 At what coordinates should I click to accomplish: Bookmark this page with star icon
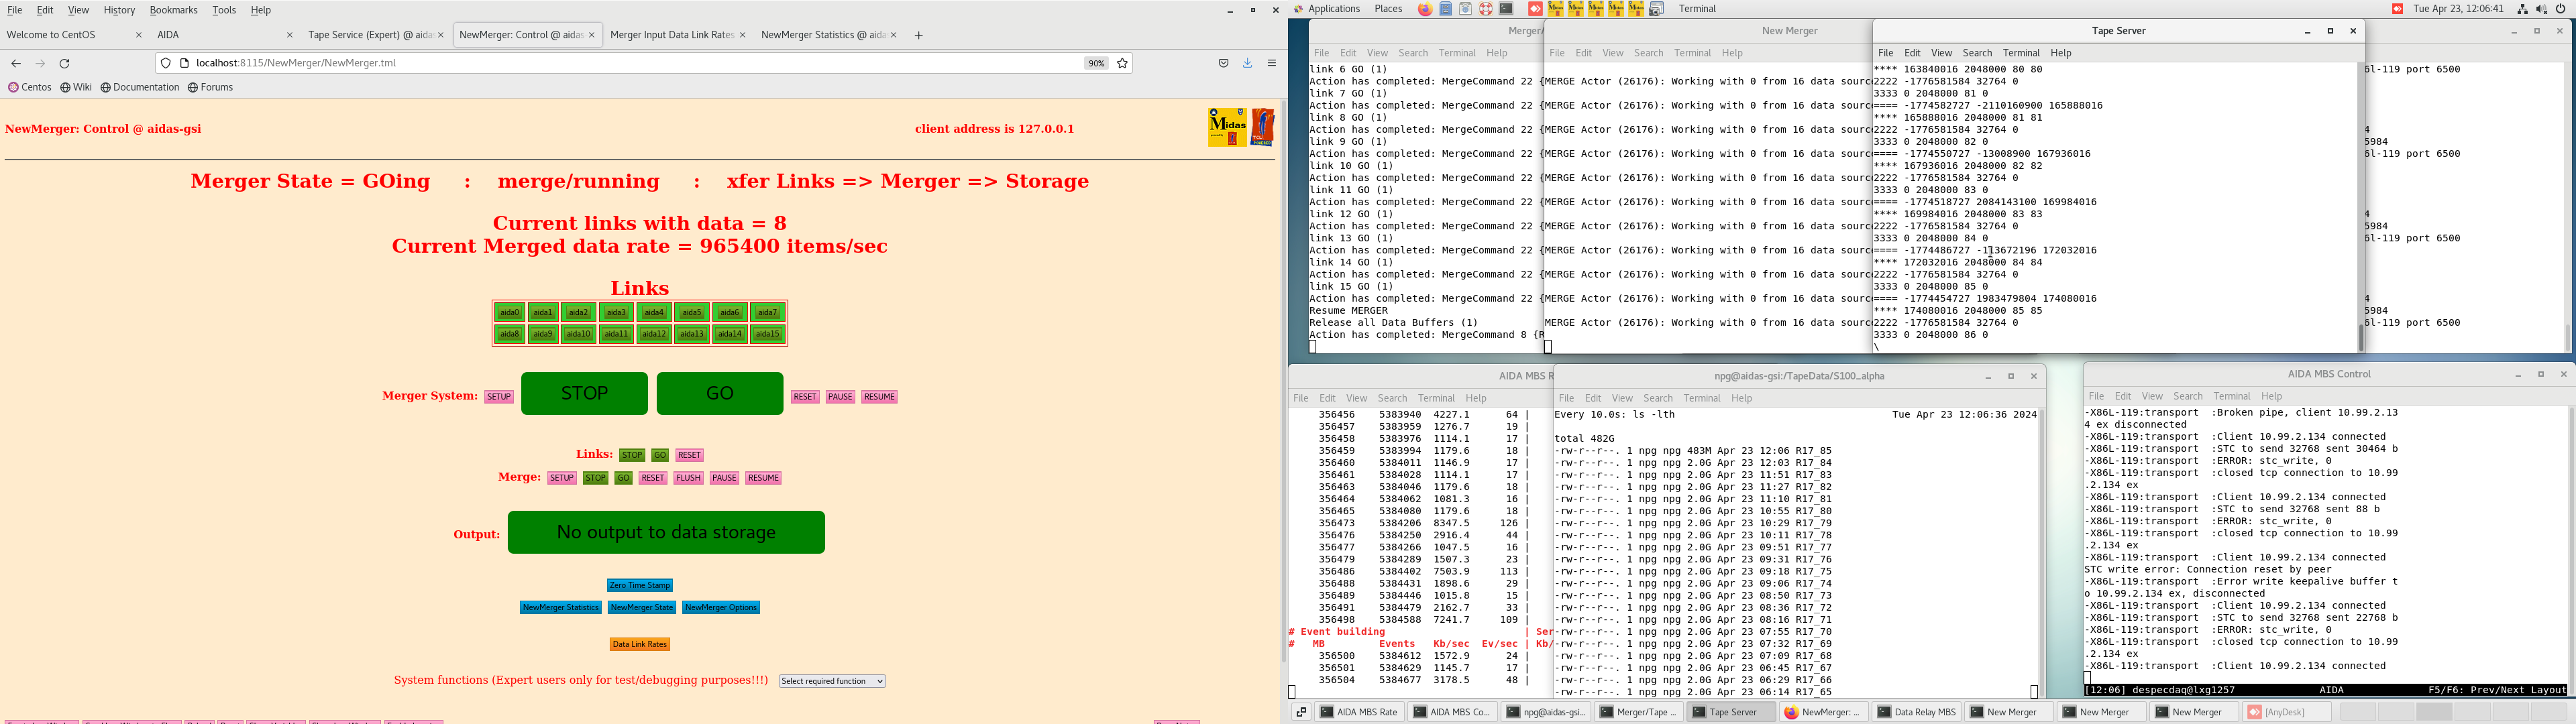[x=1122, y=63]
